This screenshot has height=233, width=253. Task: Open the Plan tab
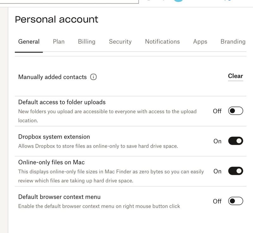[59, 42]
